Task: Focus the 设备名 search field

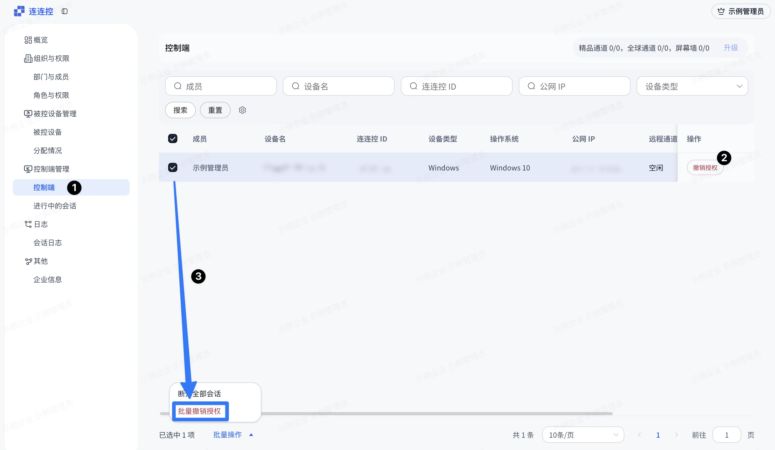Action: coord(339,86)
